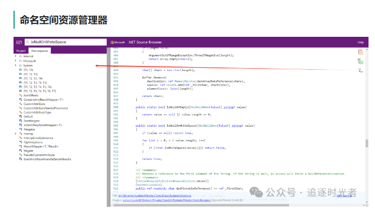
Task: Open the CustomAttributeNamedParameter entry
Action: pyautogui.click(x=45, y=108)
